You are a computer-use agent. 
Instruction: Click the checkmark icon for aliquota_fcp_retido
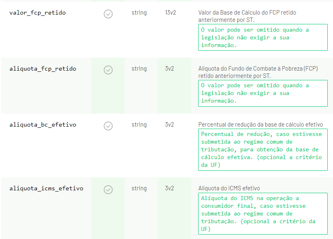(108, 70)
